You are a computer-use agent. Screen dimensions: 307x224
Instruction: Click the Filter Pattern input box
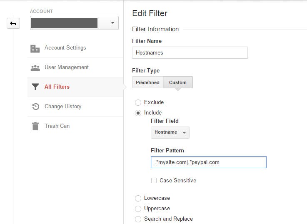pos(208,162)
